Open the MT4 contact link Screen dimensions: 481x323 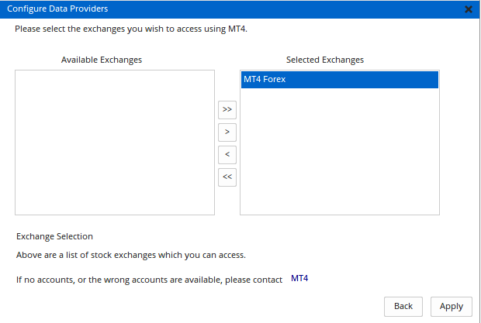click(x=299, y=278)
